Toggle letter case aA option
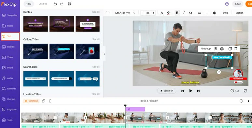Image resolution: width=252 pixels, height=128 pixels. 190,13
